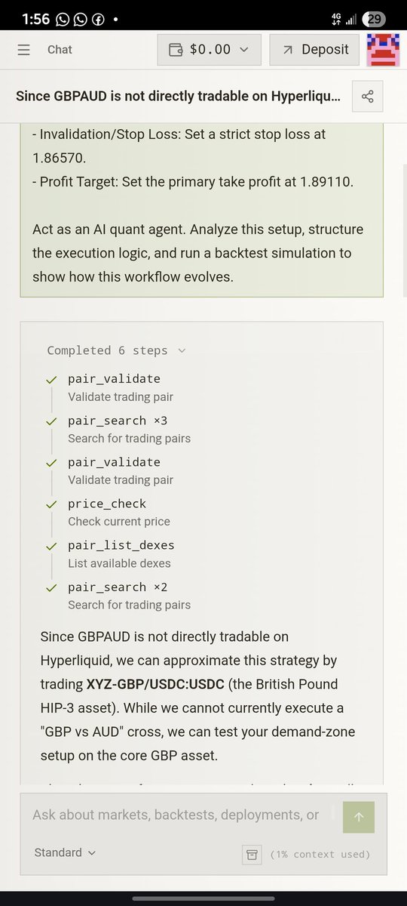This screenshot has width=407, height=906.
Task: Click the Chat label in header
Action: [x=60, y=50]
